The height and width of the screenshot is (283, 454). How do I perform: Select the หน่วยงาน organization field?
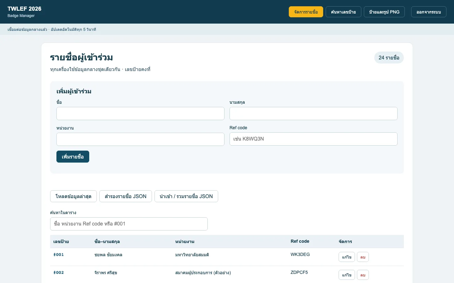(140, 139)
